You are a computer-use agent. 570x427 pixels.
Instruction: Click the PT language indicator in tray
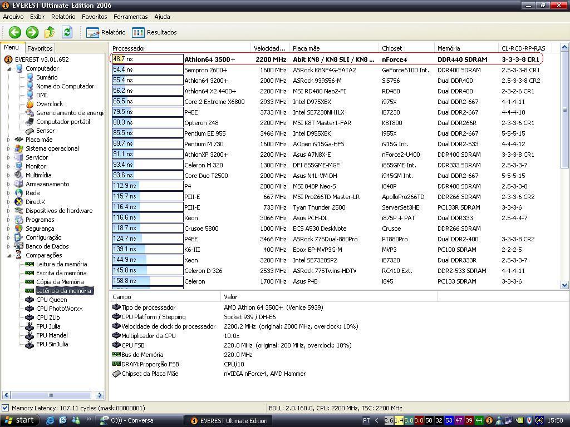point(366,420)
